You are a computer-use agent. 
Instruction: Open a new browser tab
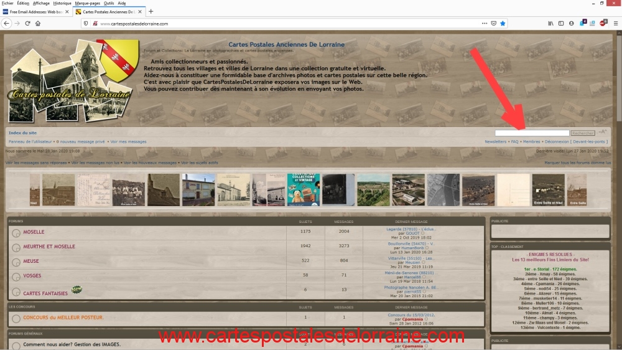click(151, 12)
